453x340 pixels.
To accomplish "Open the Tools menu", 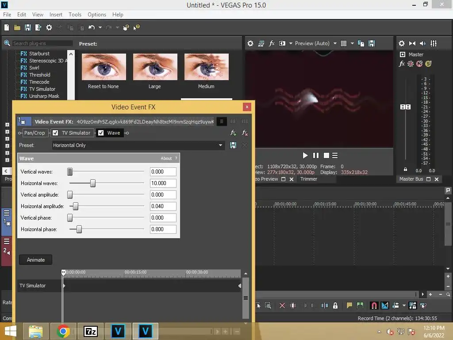I will [x=75, y=15].
